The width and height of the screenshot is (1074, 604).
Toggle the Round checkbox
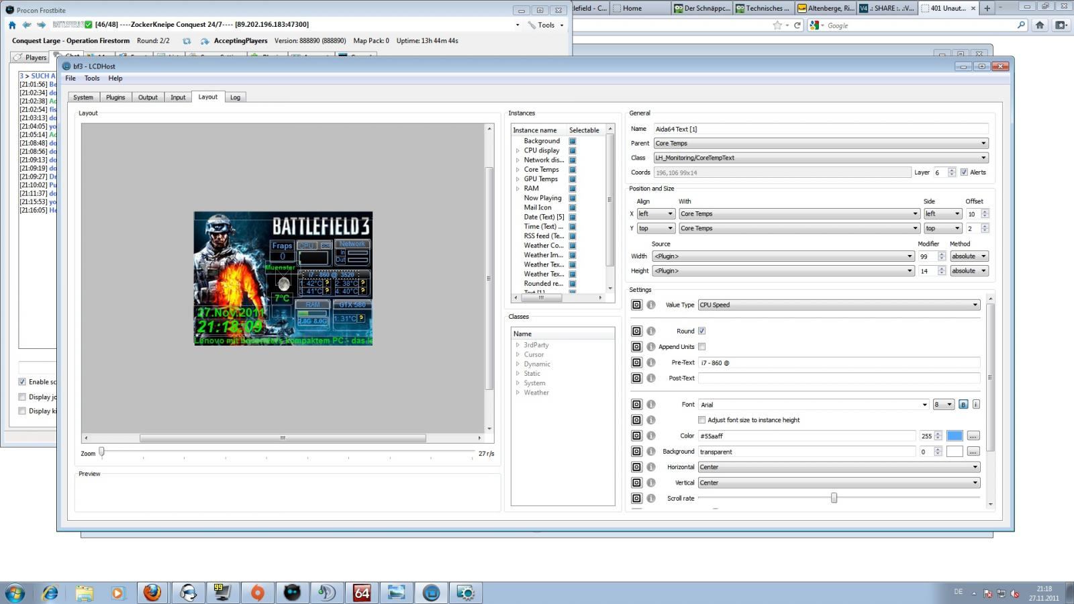coord(701,331)
